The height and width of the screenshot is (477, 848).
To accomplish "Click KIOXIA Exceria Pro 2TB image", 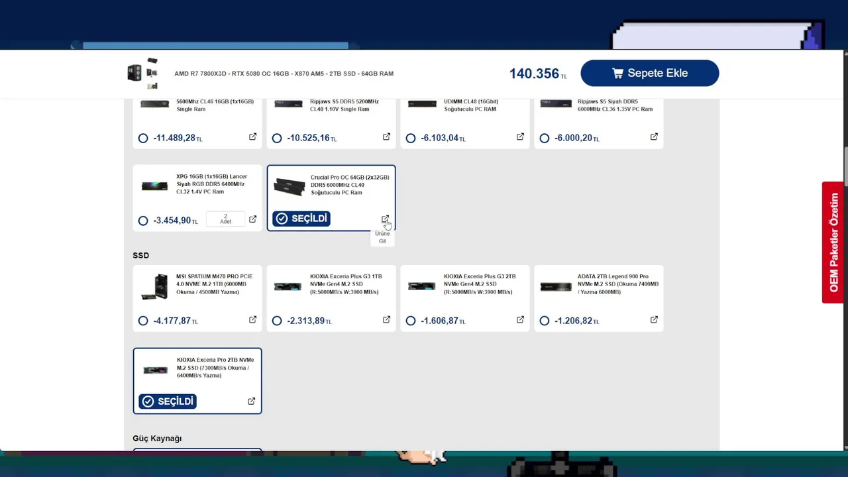I will pos(156,370).
